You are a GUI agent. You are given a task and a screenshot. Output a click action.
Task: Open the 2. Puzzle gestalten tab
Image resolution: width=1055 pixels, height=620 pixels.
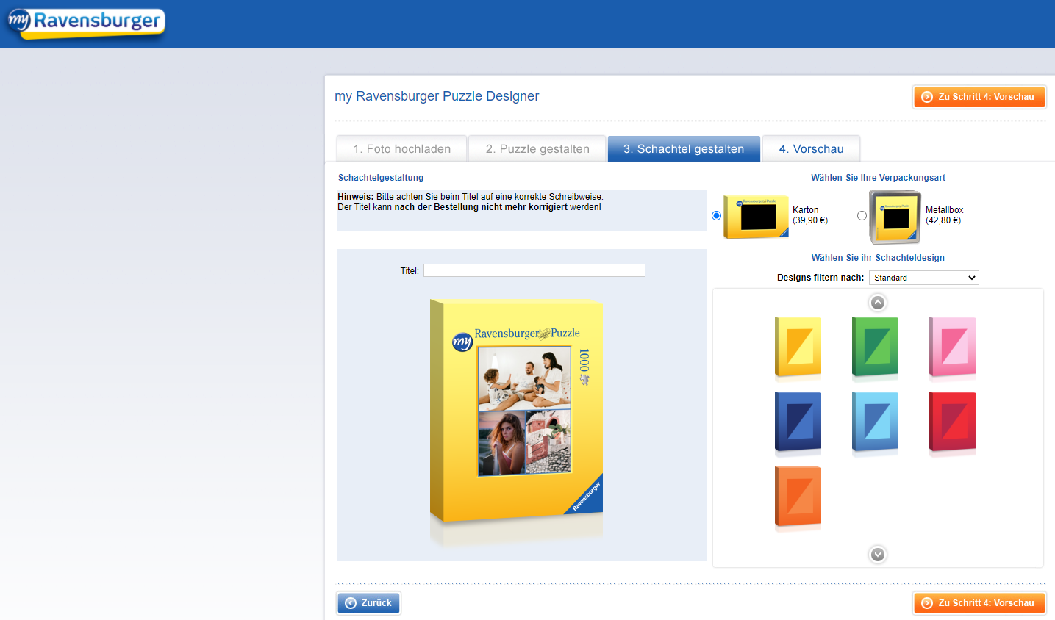coord(537,149)
